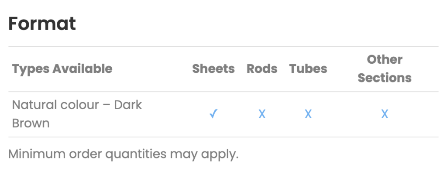Click the Minimum order quantities note
The image size is (447, 175).
(123, 154)
